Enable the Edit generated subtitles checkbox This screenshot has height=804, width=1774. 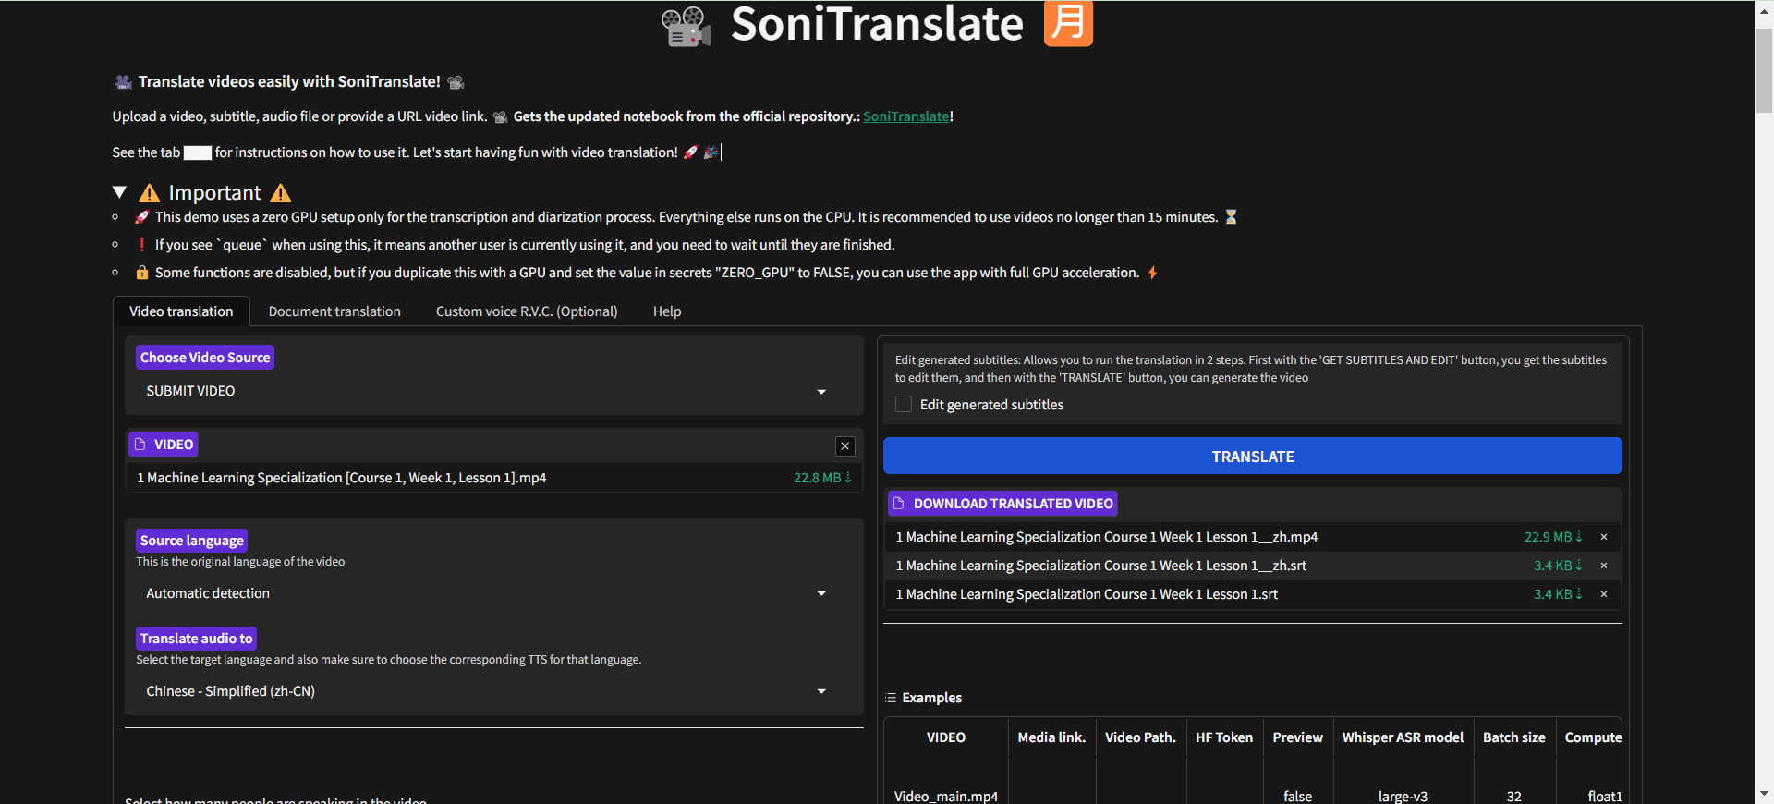tap(904, 405)
